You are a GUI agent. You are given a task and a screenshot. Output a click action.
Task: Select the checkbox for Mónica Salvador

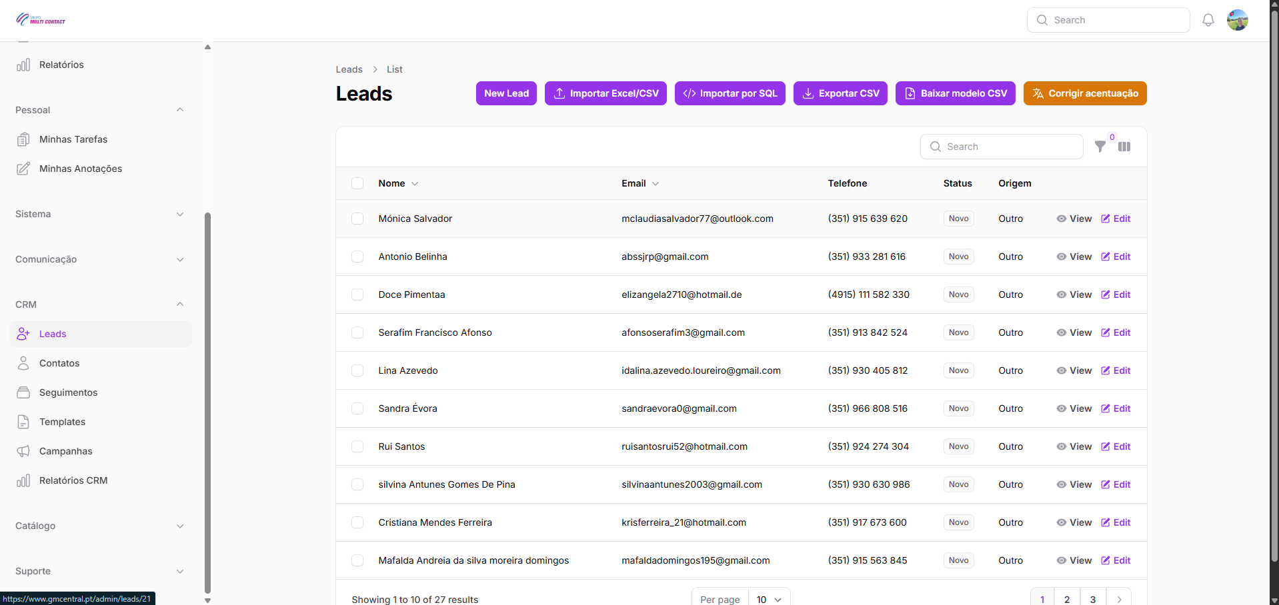point(357,219)
